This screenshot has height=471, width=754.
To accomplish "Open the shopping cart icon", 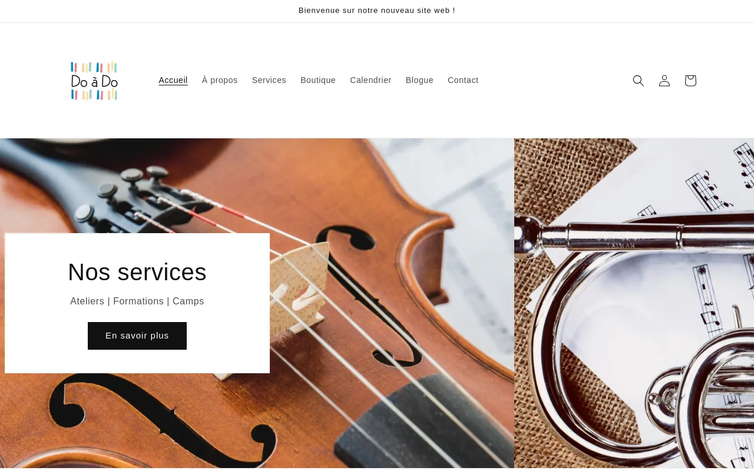I will [x=690, y=81].
